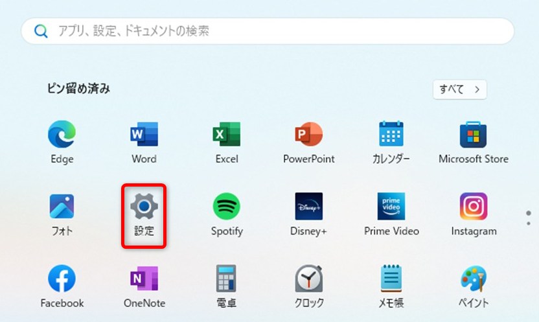This screenshot has height=322, width=539.
Task: Go to next pinned page via dots
Action: coord(529,224)
